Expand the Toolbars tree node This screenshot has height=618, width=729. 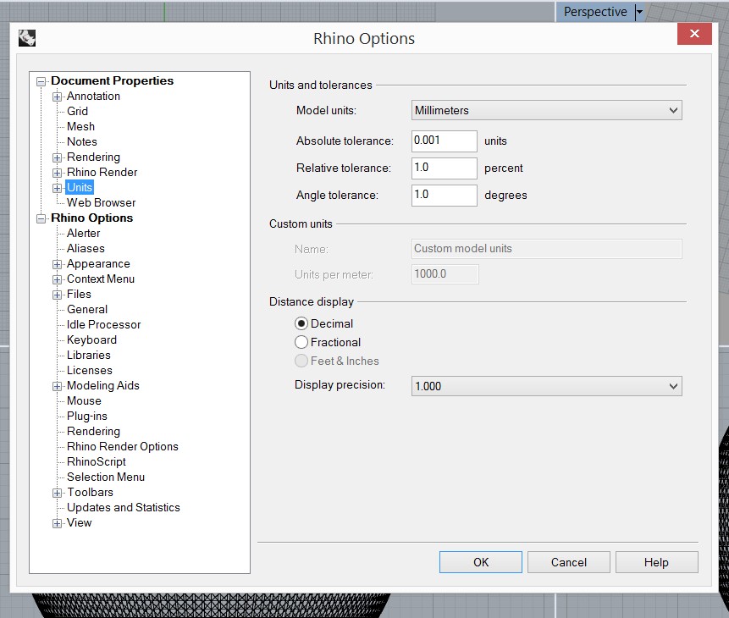pos(58,493)
